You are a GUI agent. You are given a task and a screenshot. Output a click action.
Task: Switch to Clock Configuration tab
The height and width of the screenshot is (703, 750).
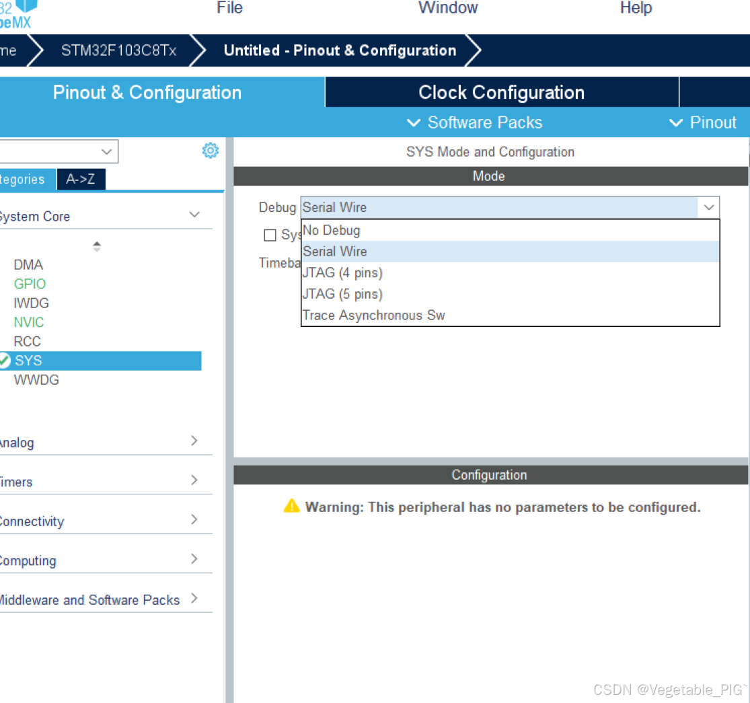(x=502, y=92)
